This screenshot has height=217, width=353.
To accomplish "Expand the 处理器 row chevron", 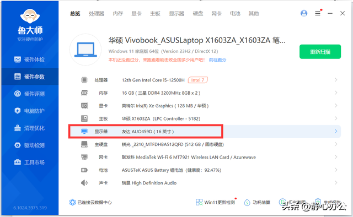I will [336, 80].
